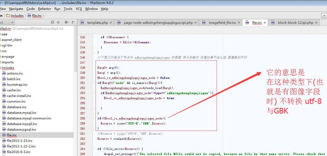Click the Collapse All icon in project panel
Viewport: 327px width, 156px height.
[x=58, y=22]
